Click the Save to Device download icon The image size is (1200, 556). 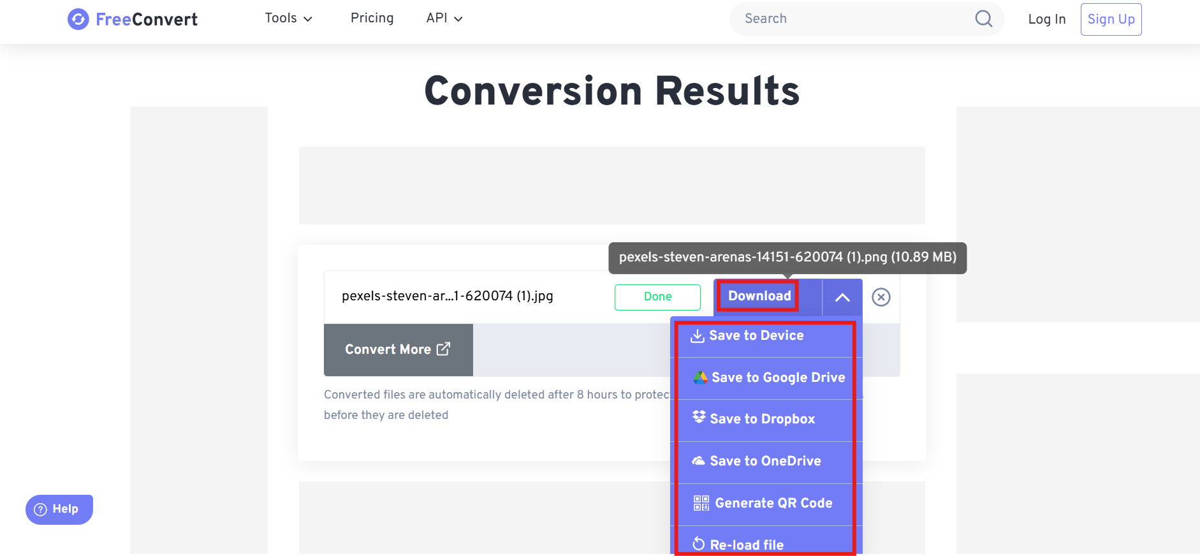pyautogui.click(x=698, y=336)
